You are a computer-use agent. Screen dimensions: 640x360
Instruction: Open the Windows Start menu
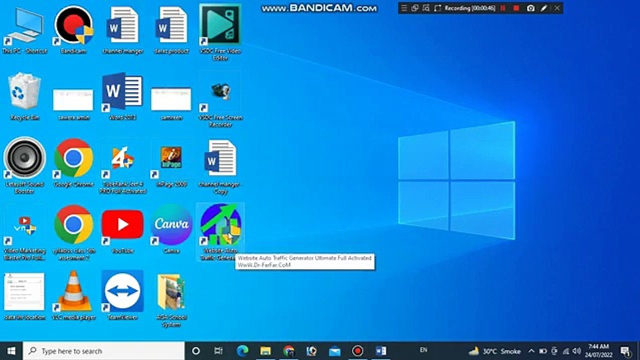11,351
